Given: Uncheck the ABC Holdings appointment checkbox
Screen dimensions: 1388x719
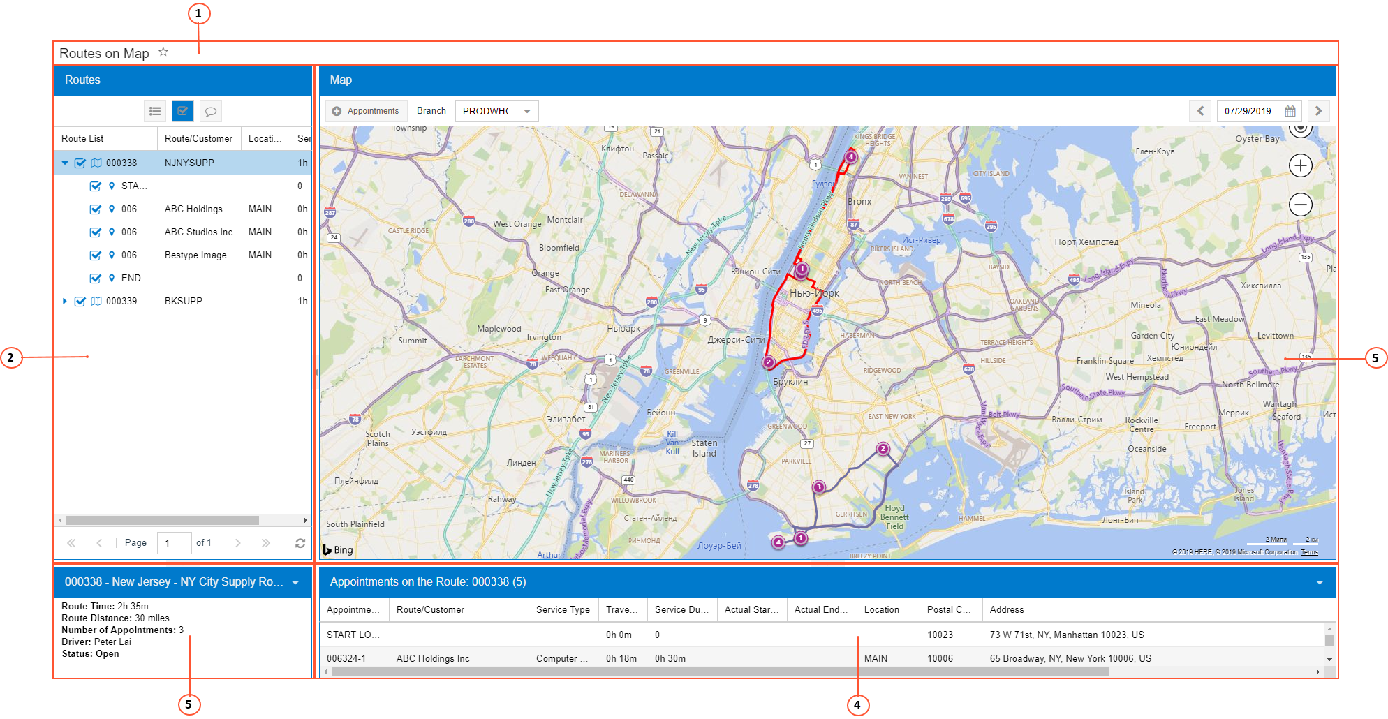Looking at the screenshot, I should tap(96, 209).
